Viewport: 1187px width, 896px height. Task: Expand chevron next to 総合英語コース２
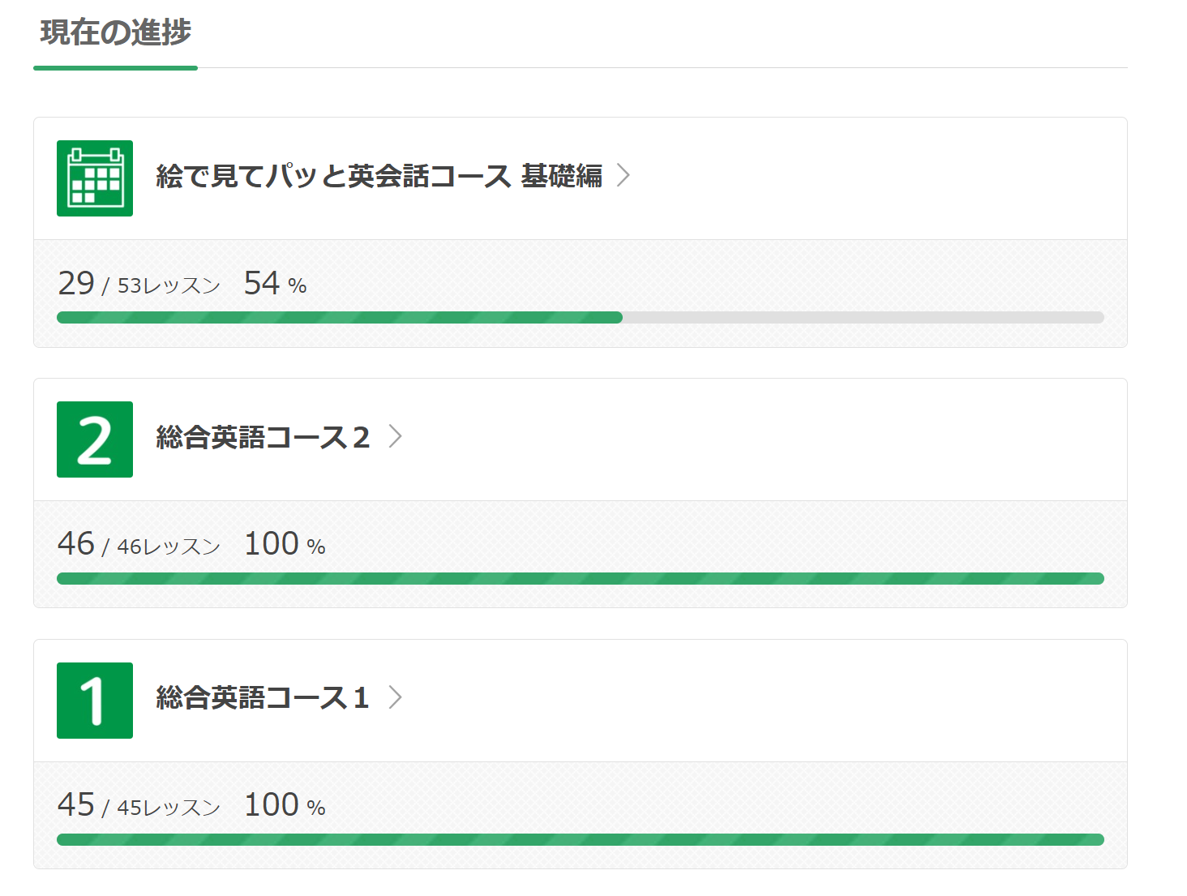pyautogui.click(x=395, y=436)
